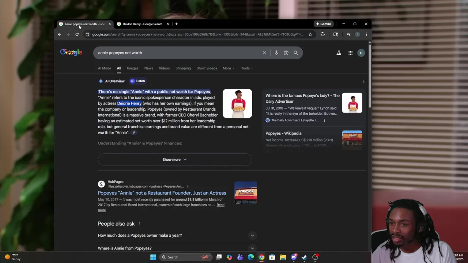Open media controls icon in Chrome toolbar
468x263 pixels.
coord(348,34)
